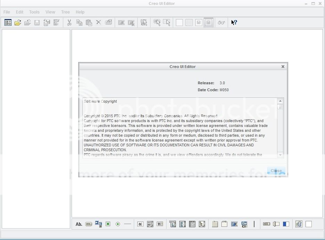Image resolution: width=325 pixels, height=240 pixels.
Task: Open the Tools menu
Action: coord(34,12)
